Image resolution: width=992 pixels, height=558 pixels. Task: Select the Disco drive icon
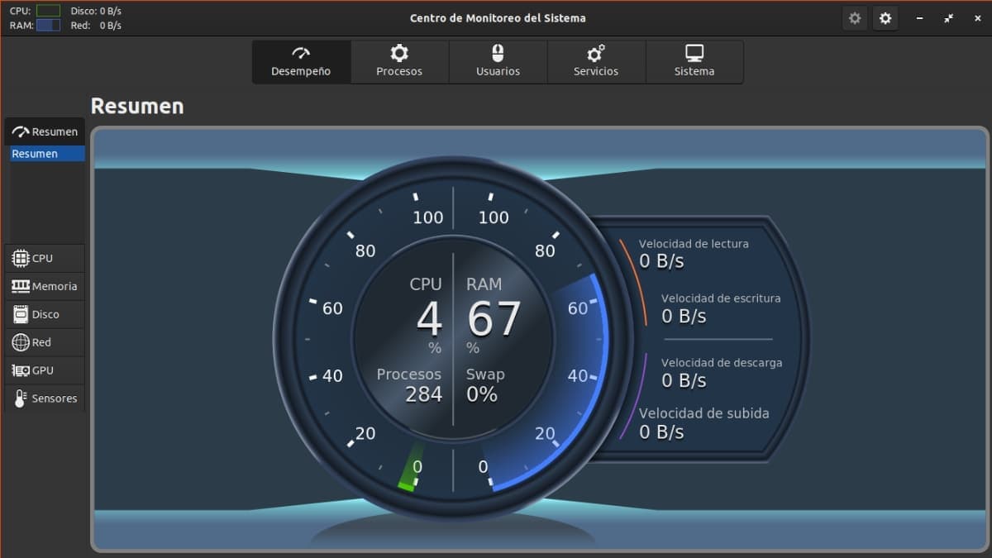point(21,315)
